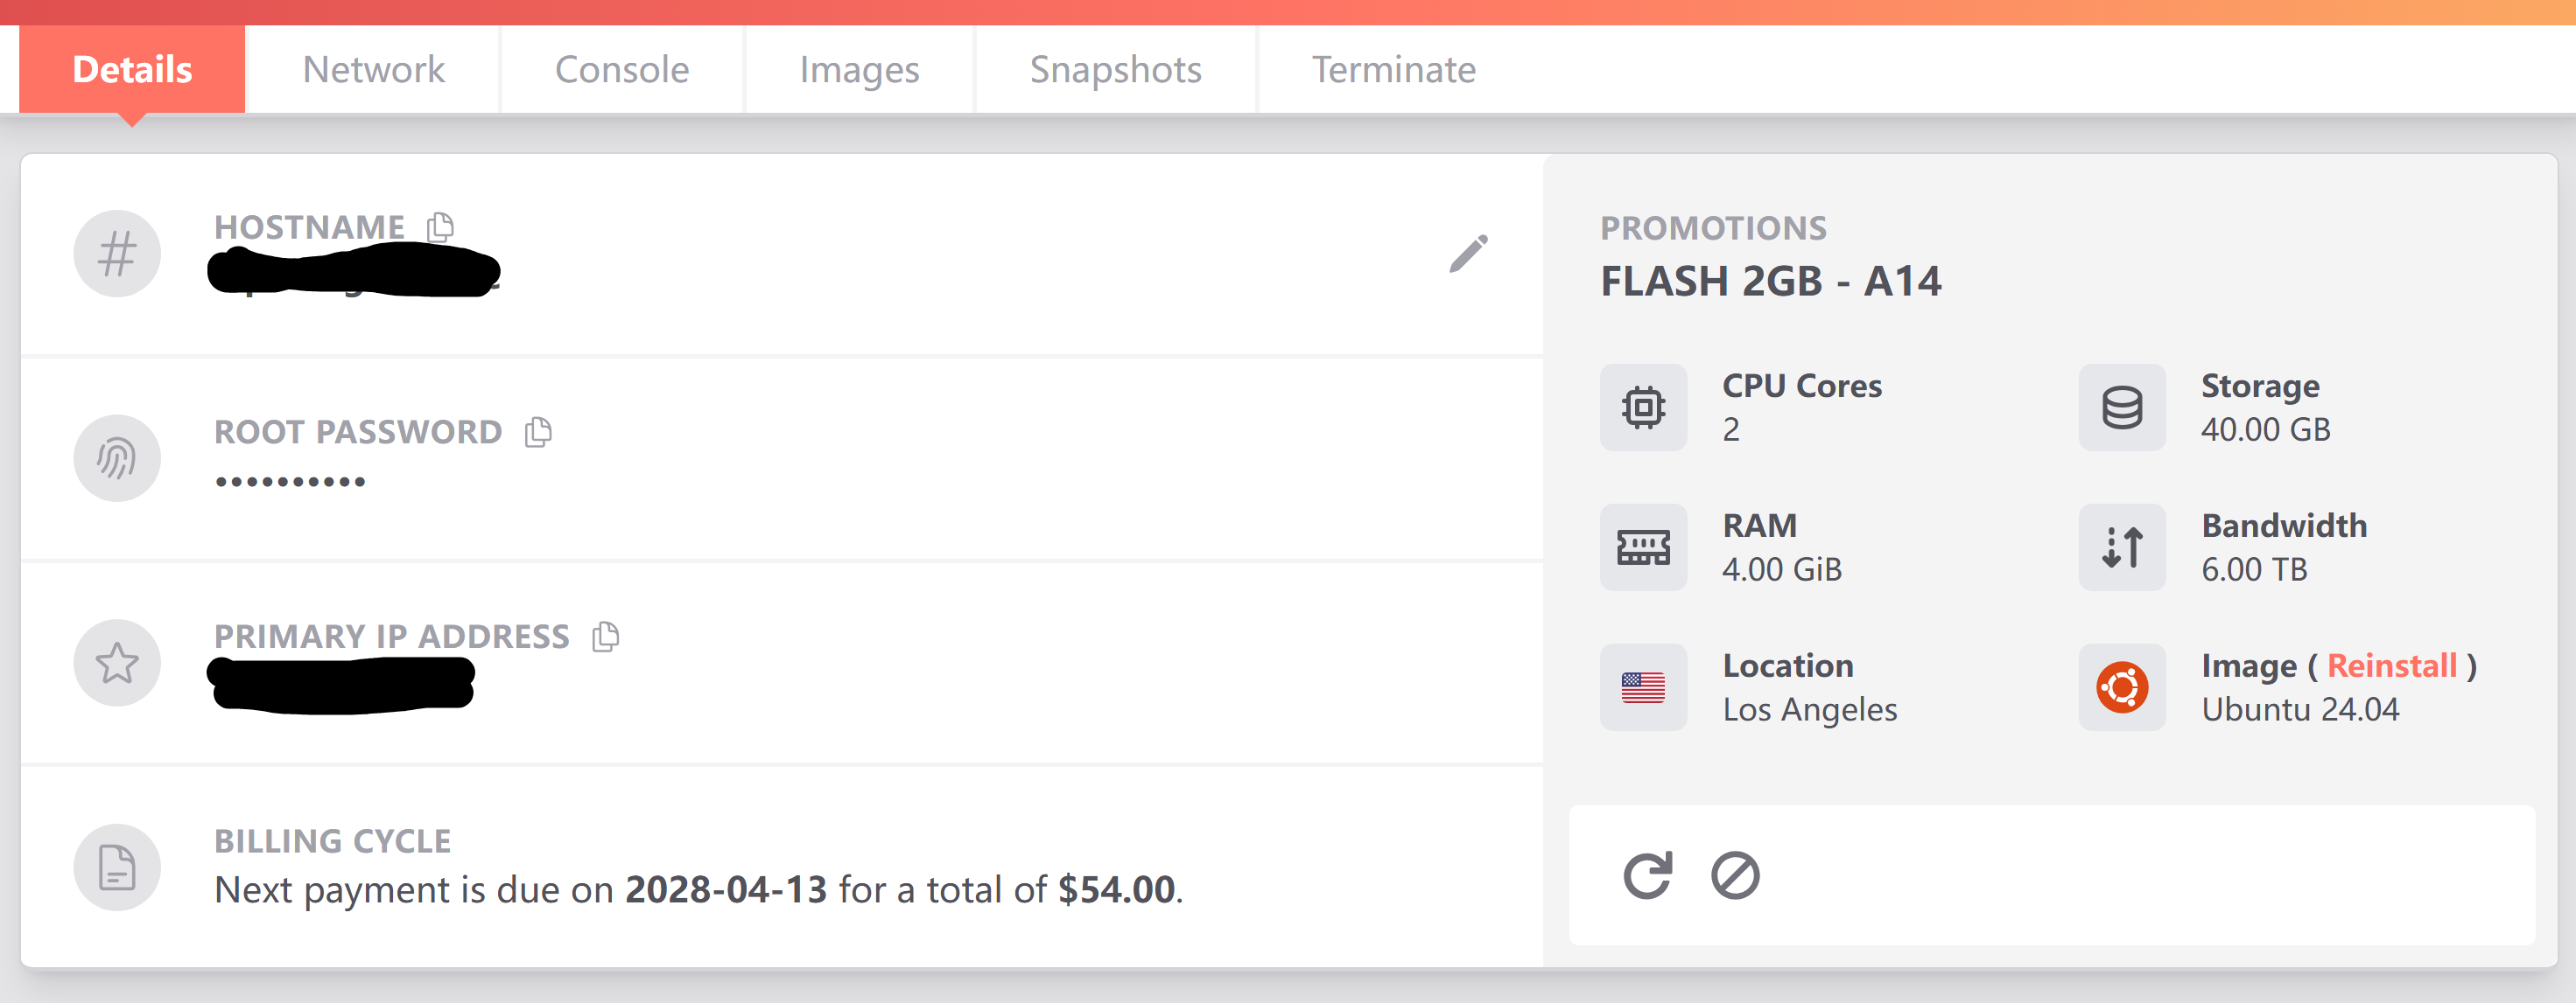Image resolution: width=2576 pixels, height=1003 pixels.
Task: Reveal the masked root password dots
Action: [290, 482]
